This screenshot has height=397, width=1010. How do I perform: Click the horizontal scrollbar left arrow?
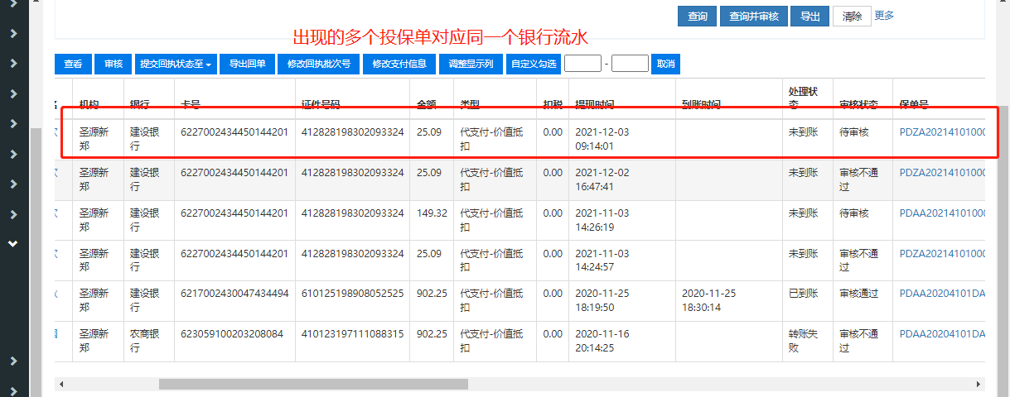point(60,385)
